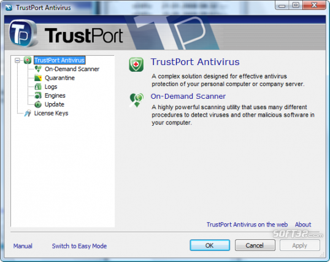330x262 pixels.
Task: Maximize the TrustPort Antivirus window
Action: tap(296, 6)
